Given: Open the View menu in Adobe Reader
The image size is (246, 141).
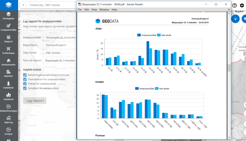Looking at the screenshot, I should 94,9.
